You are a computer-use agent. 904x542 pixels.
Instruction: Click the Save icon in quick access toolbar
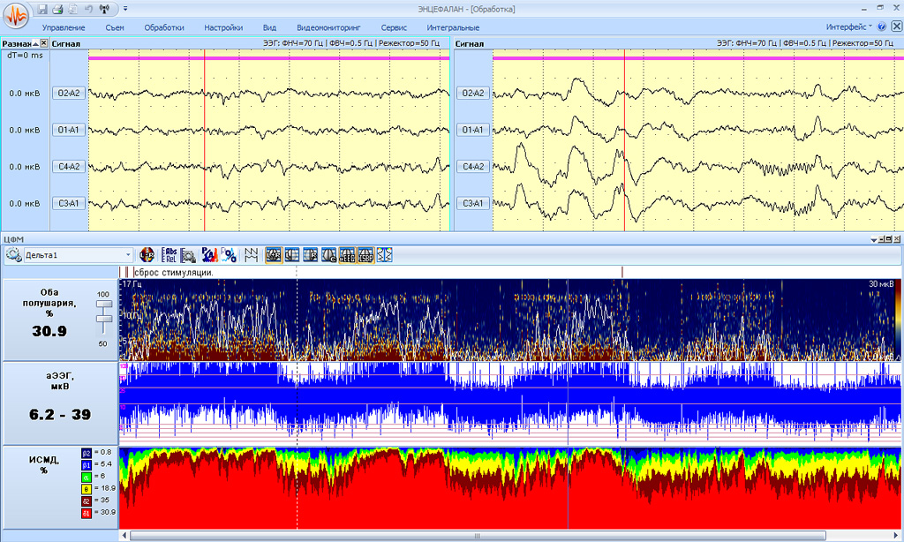[42, 9]
